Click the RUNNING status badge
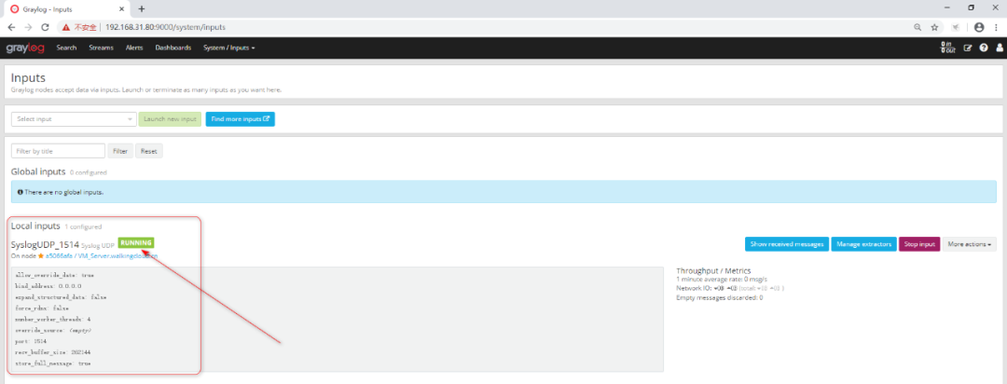Screen dimensions: 1007x384 click(x=136, y=242)
